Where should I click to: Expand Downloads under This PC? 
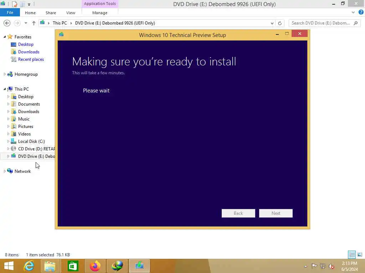pyautogui.click(x=9, y=111)
